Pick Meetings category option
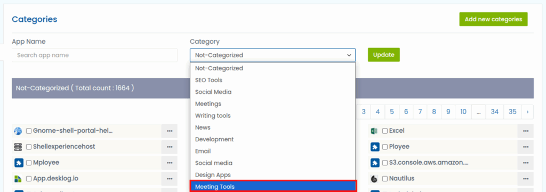 coord(272,104)
